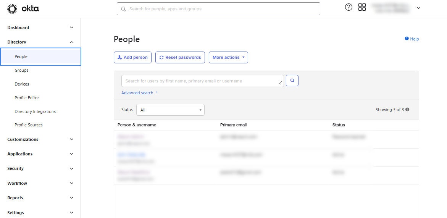Viewport: 447px width, 218px height.
Task: Expand the Applications section
Action: [x=71, y=154]
